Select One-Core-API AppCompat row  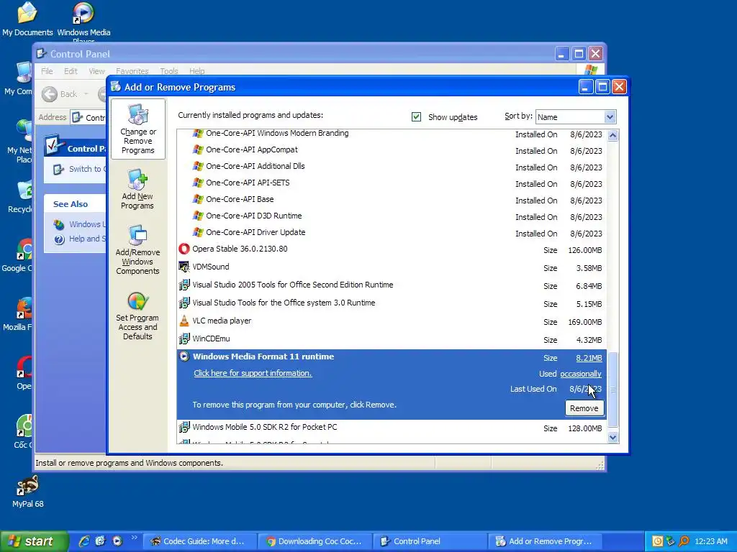(392, 150)
